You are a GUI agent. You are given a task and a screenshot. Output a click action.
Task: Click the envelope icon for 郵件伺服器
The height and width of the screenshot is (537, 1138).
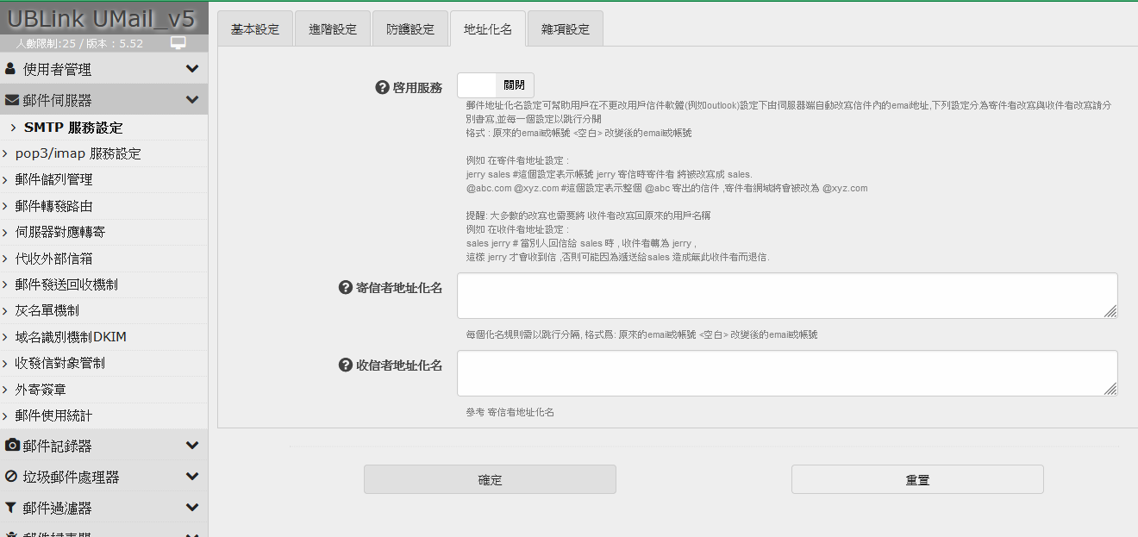tap(12, 100)
